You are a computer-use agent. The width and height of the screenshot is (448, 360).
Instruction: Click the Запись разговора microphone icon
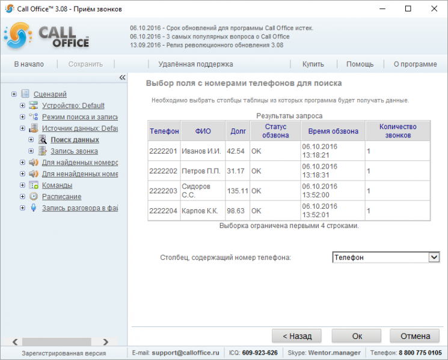click(x=34, y=208)
